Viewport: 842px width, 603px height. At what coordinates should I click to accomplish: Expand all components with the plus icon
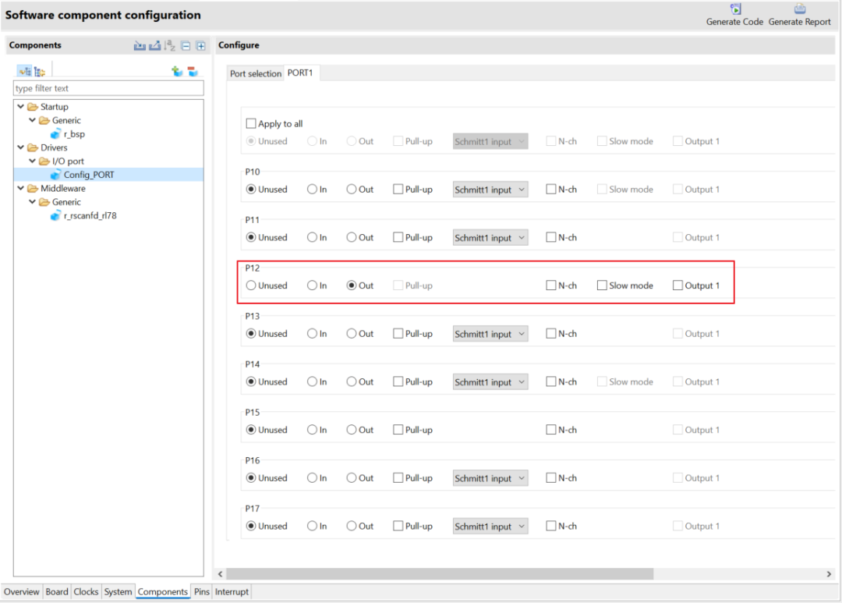point(201,46)
